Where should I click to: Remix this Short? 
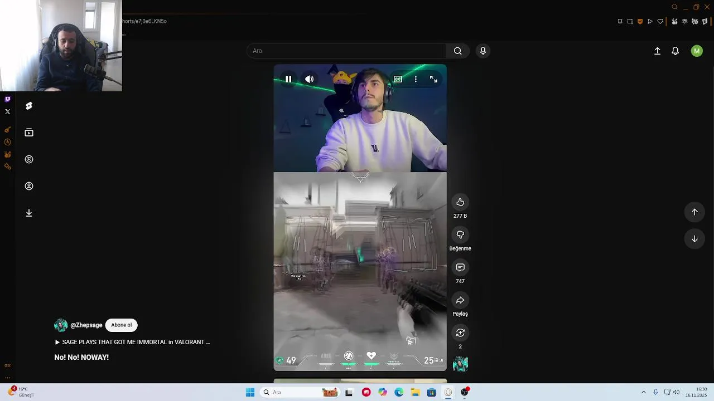[x=460, y=332]
